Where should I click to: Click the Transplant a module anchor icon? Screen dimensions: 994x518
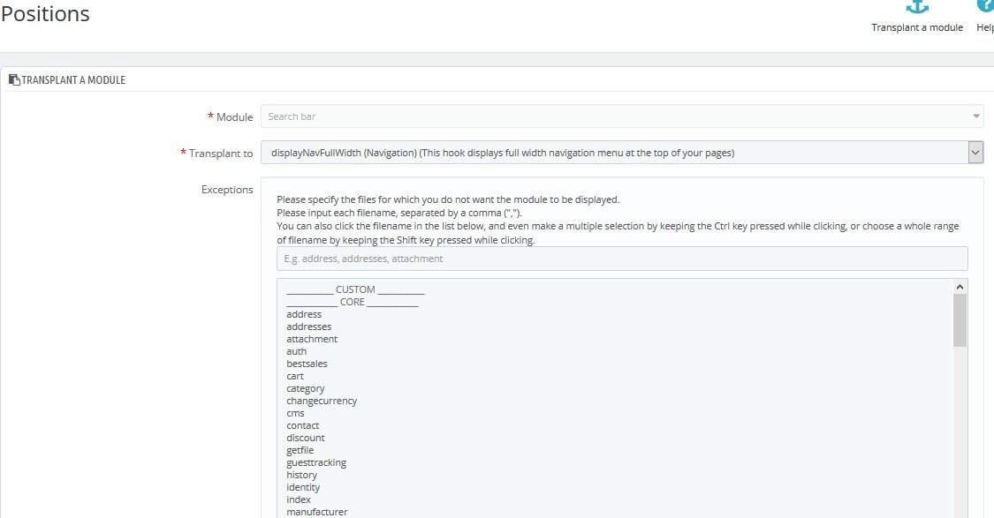click(x=916, y=6)
